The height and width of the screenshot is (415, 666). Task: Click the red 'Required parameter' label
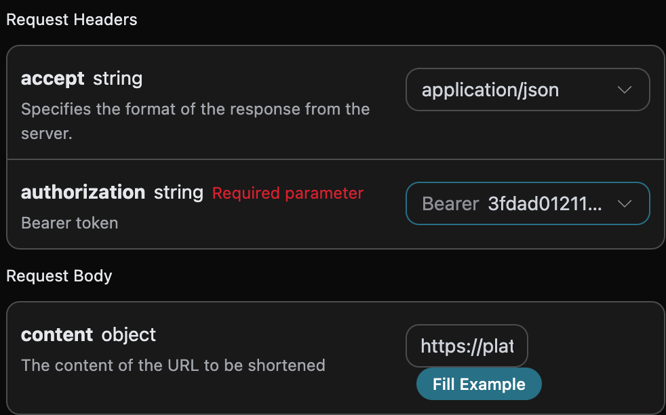[x=288, y=193]
